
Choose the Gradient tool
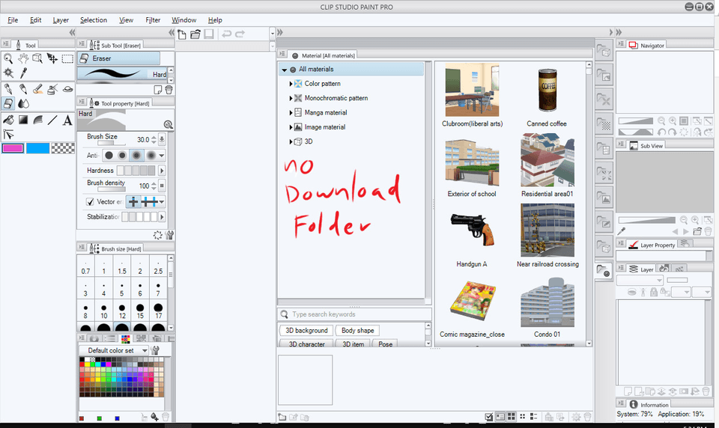[x=23, y=120]
